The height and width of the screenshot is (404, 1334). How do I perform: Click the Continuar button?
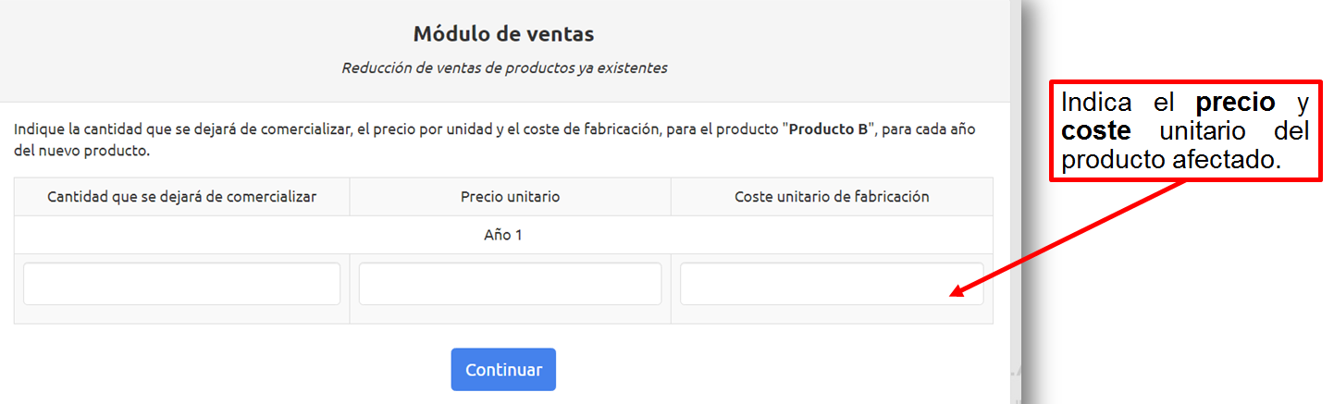click(503, 370)
